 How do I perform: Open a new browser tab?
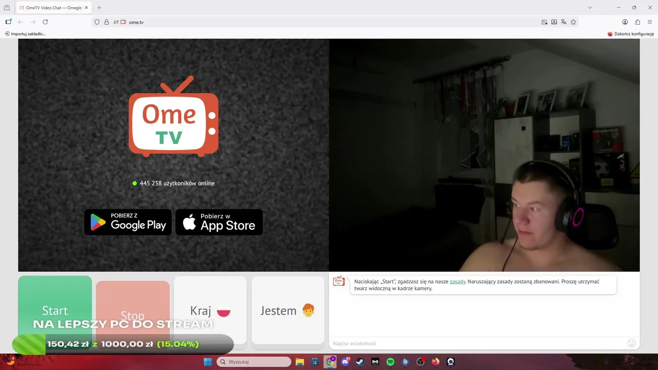99,8
